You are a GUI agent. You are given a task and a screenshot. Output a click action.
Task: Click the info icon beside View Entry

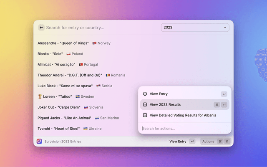point(145,94)
